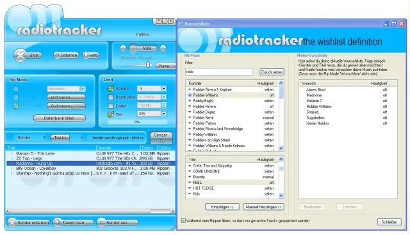Click the Sender tab with up arrow
The height and width of the screenshot is (235, 410).
pos(161,137)
